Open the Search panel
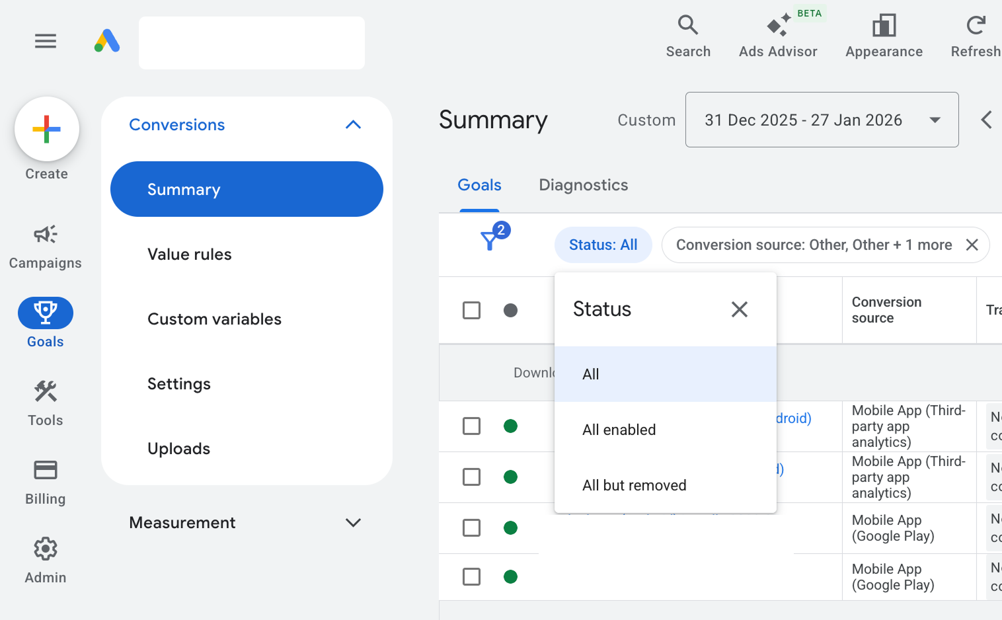Image resolution: width=1002 pixels, height=620 pixels. [688, 33]
